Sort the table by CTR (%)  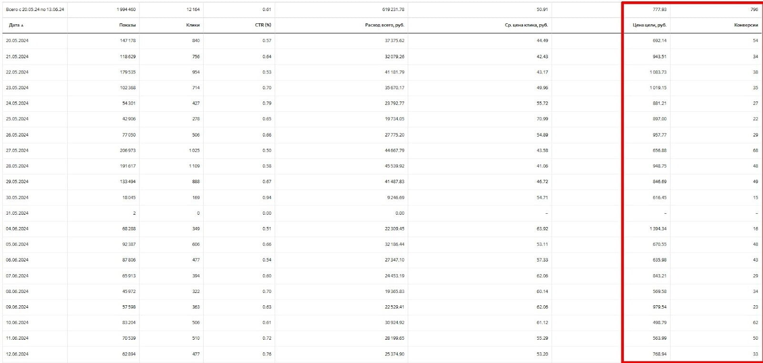(x=263, y=25)
